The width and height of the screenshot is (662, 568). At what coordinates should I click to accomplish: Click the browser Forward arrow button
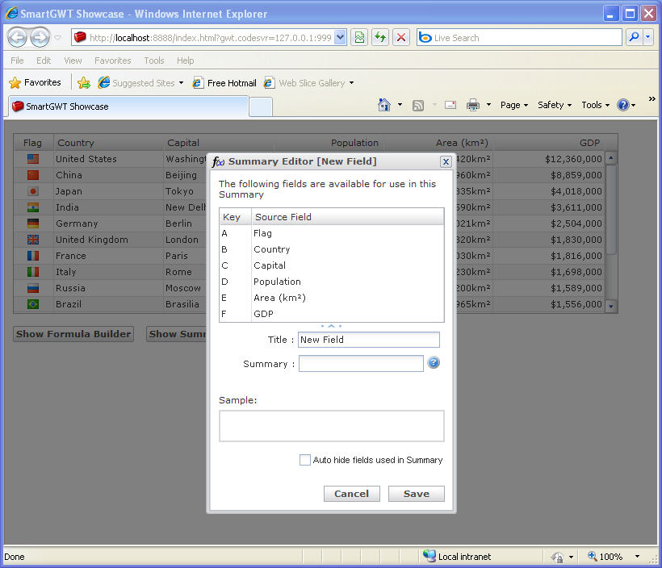point(40,38)
